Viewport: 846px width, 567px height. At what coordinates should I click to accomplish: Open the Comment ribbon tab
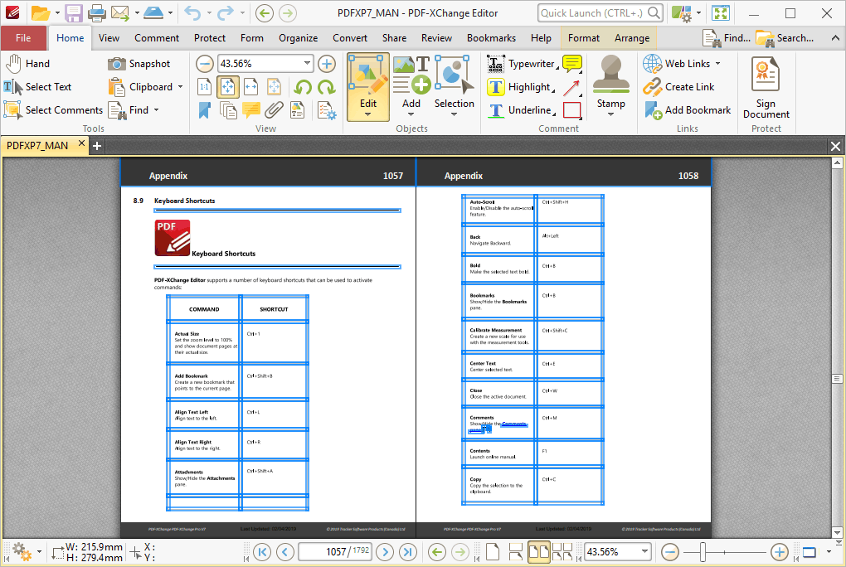coord(157,38)
